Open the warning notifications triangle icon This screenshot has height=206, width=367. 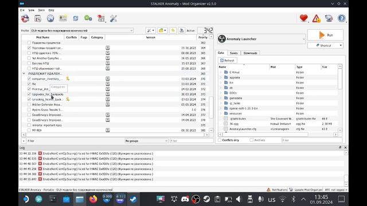[x=316, y=18]
